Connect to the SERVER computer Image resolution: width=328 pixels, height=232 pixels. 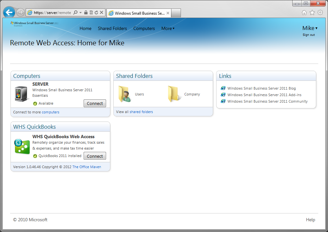(95, 103)
